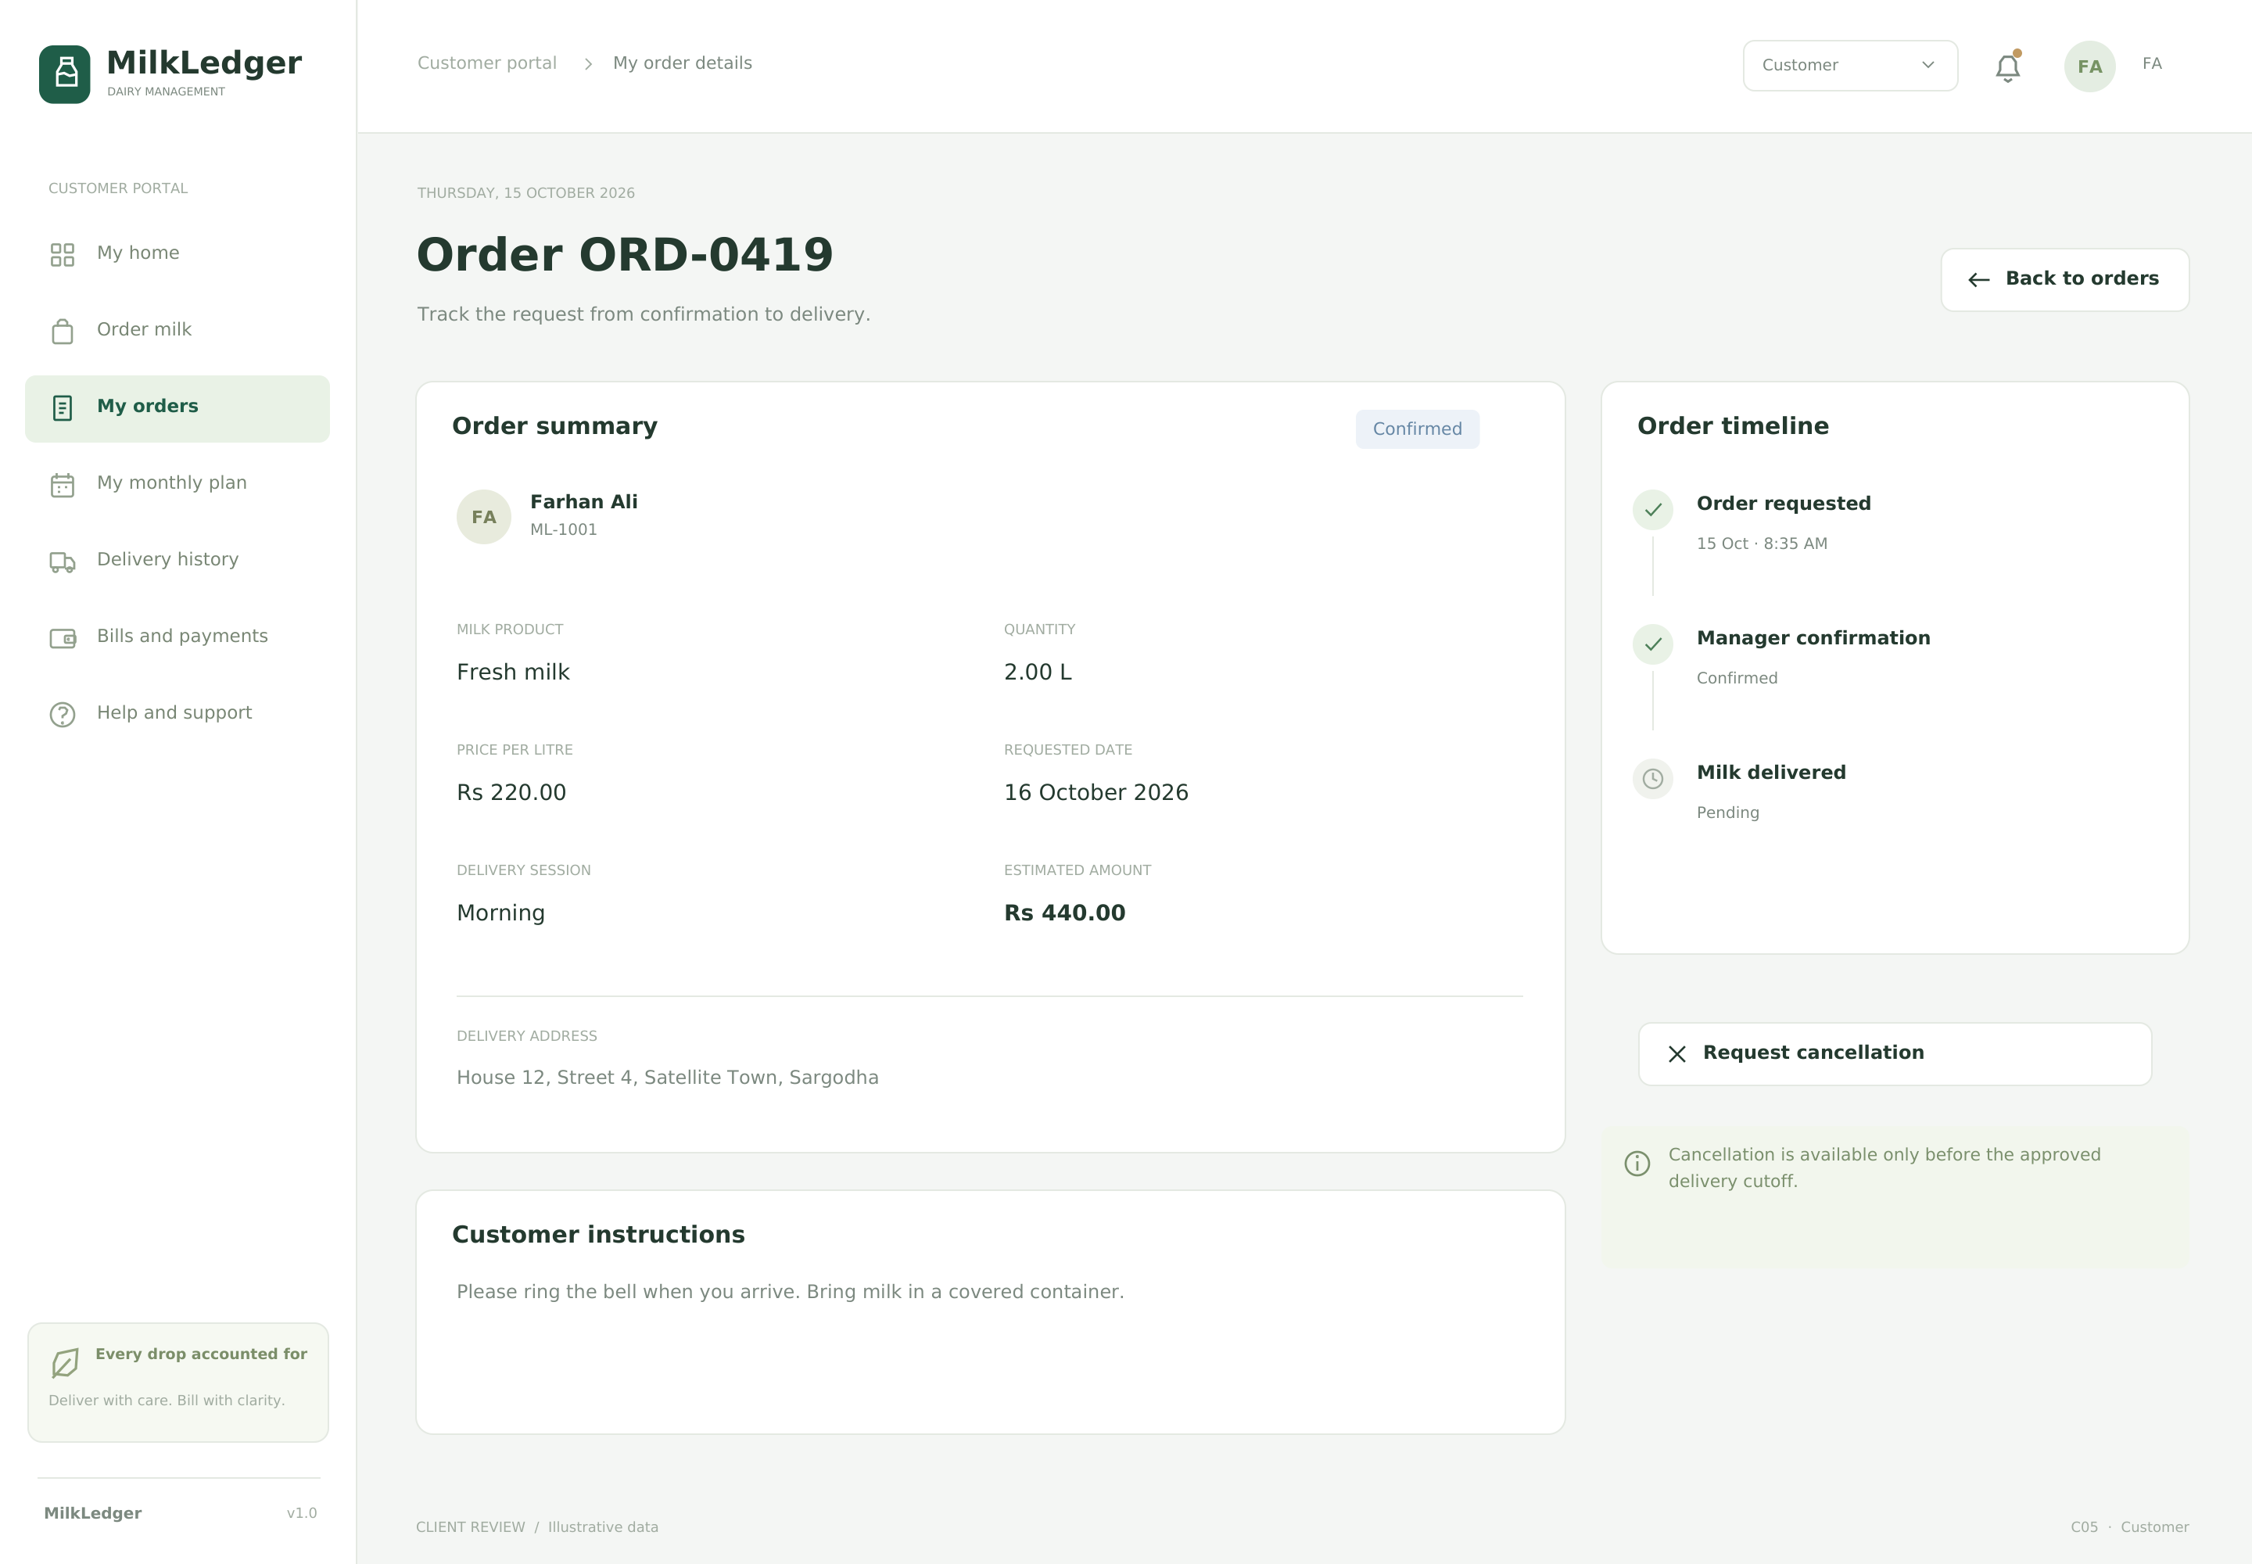2252x1564 pixels.
Task: Open My monthly plan
Action: (x=178, y=484)
